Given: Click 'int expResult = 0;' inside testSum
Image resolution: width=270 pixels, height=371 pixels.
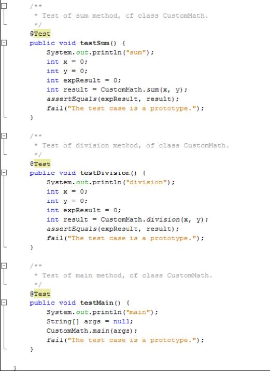Looking at the screenshot, I should pyautogui.click(x=83, y=80).
